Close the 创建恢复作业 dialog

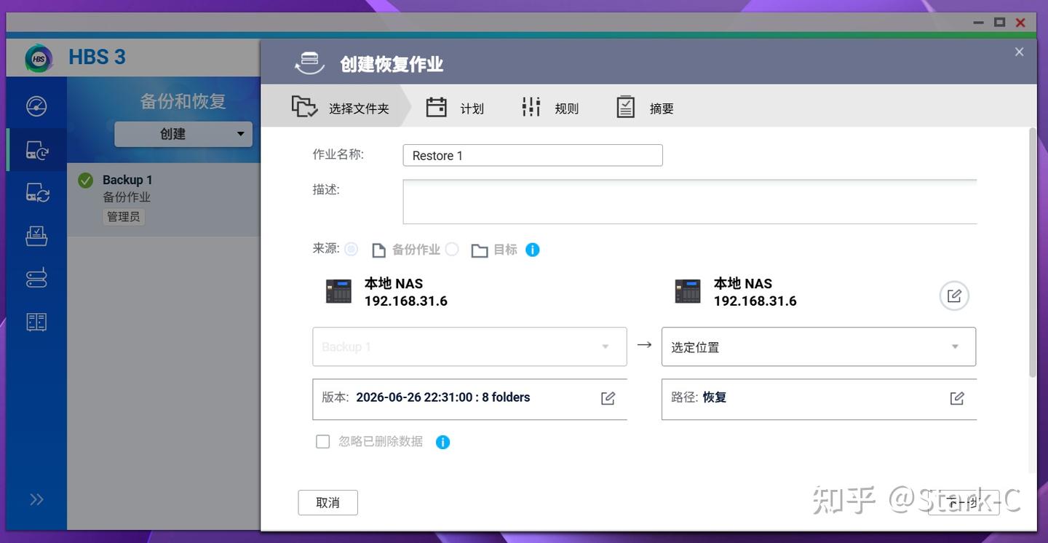tap(1019, 52)
